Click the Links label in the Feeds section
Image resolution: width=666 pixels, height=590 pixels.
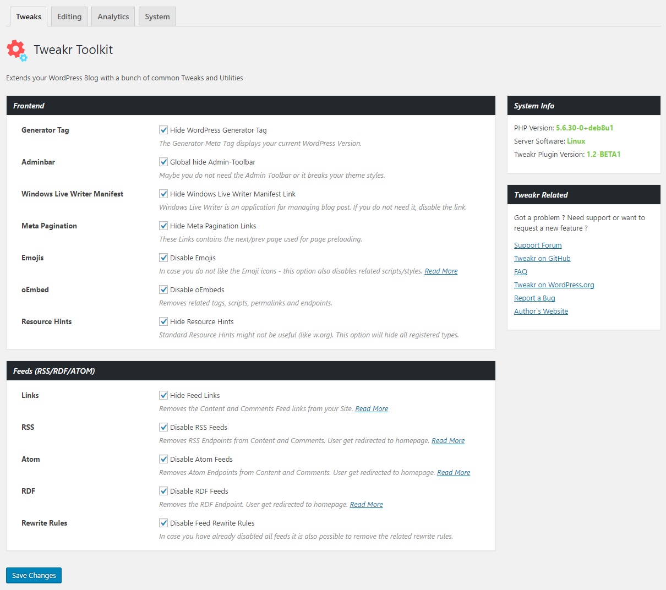tap(30, 395)
